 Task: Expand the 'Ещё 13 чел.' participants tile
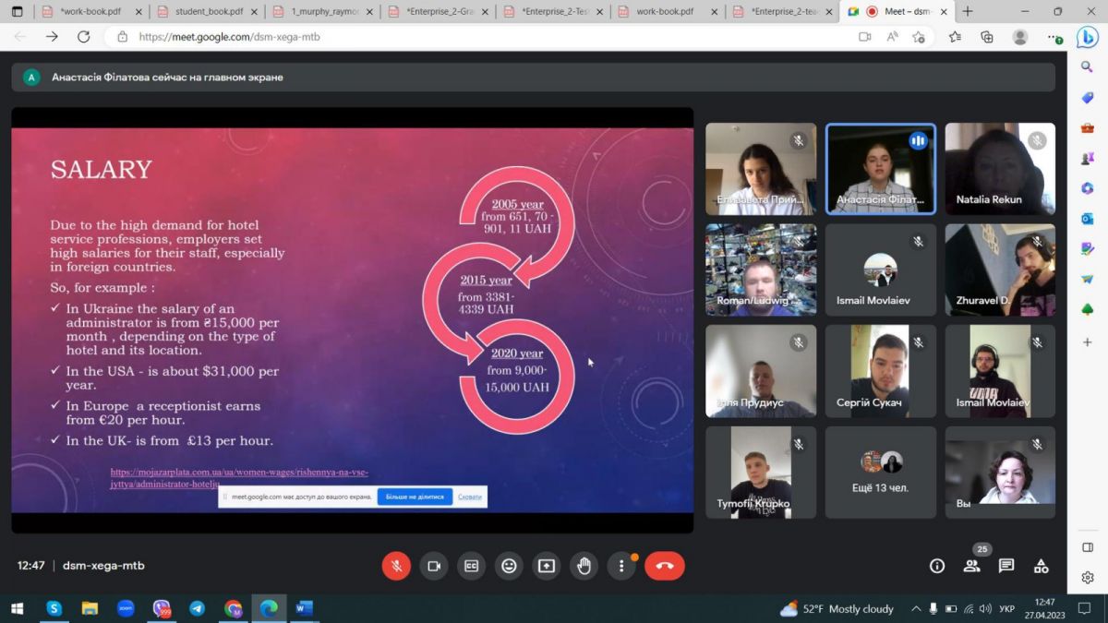[880, 472]
